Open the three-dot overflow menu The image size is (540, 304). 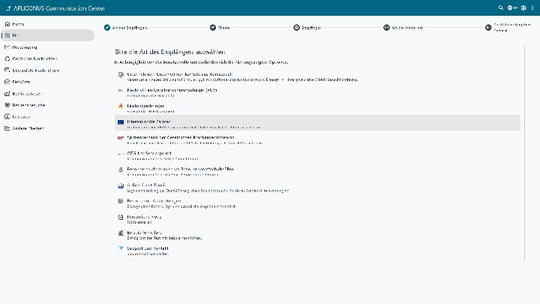click(x=532, y=8)
